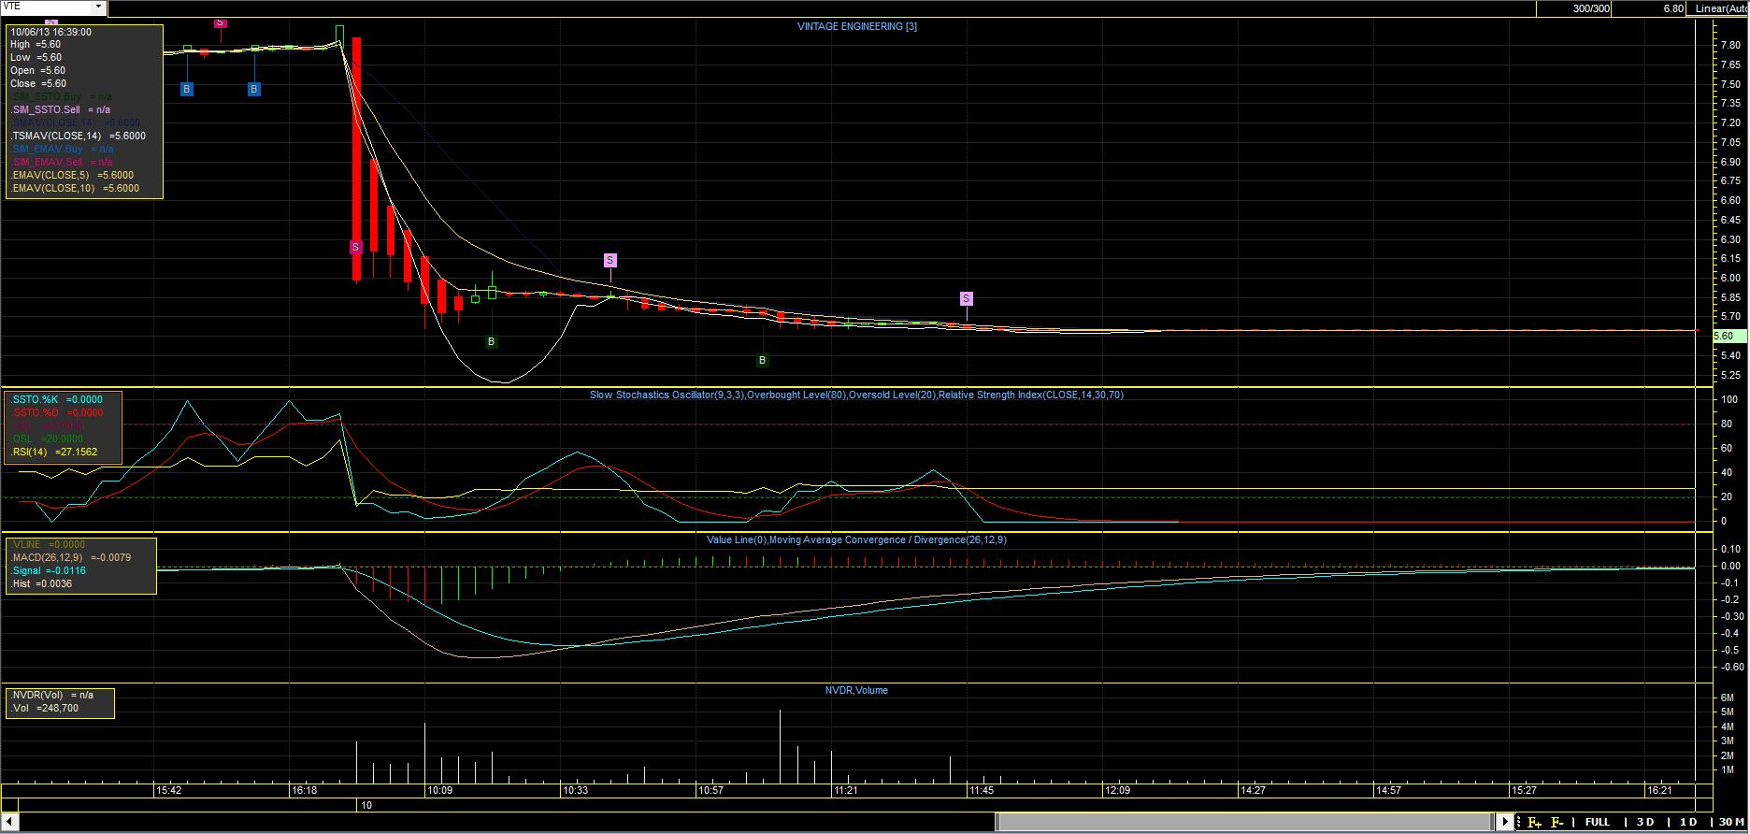Click the horizontal chart scrollbar thumb
The width and height of the screenshot is (1750, 834).
pos(1243,822)
